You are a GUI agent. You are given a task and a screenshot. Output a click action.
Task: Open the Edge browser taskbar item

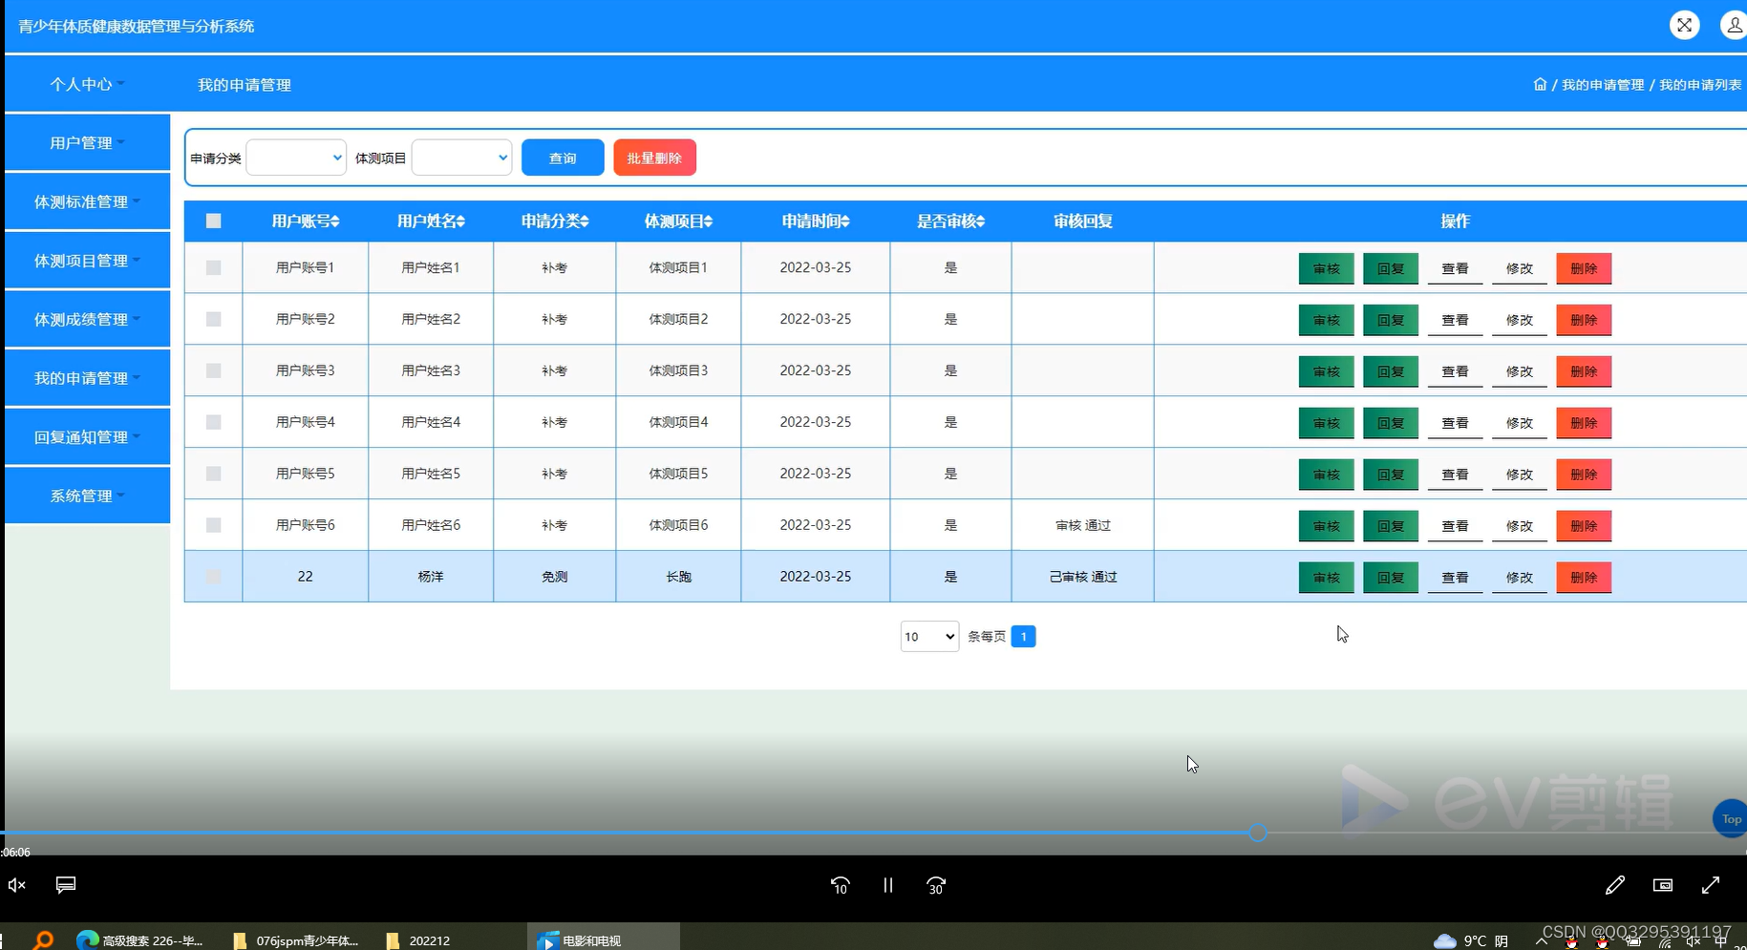click(139, 939)
